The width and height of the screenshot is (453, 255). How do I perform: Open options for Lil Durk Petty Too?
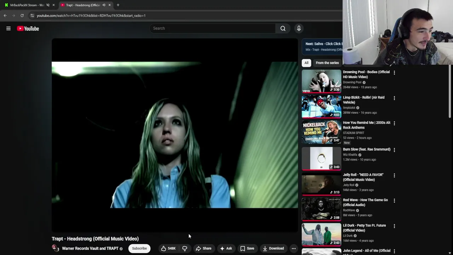click(394, 226)
